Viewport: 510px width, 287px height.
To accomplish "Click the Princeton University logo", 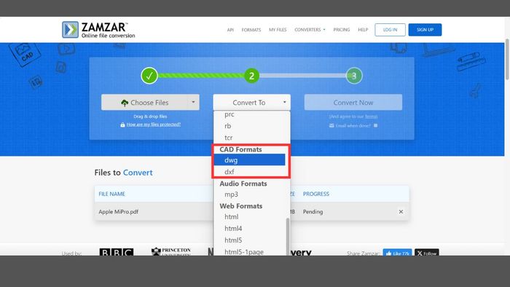I will coord(170,251).
